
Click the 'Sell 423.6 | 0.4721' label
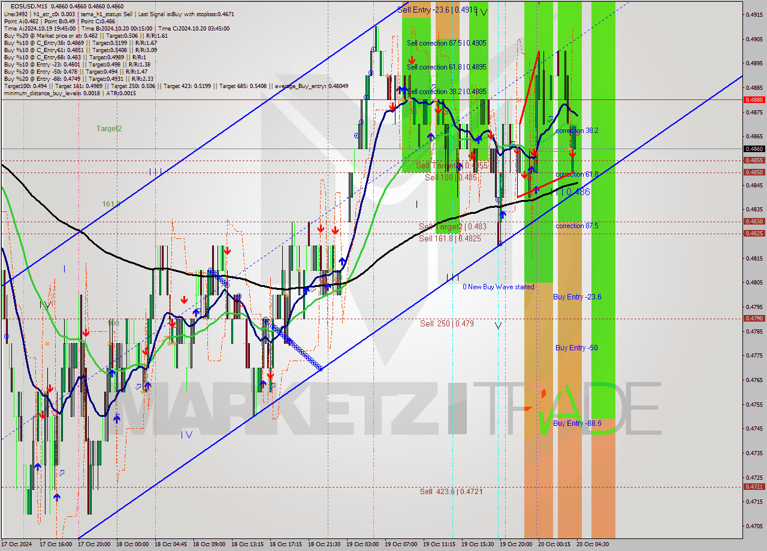pyautogui.click(x=451, y=492)
